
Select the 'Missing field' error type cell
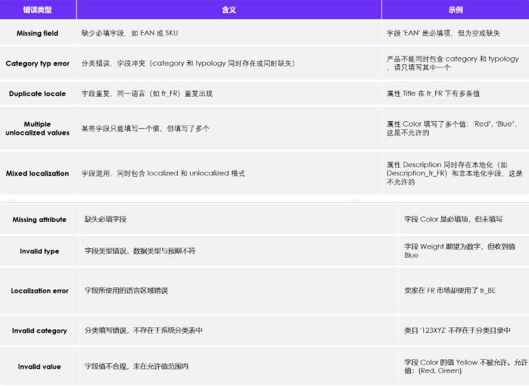[x=38, y=33]
